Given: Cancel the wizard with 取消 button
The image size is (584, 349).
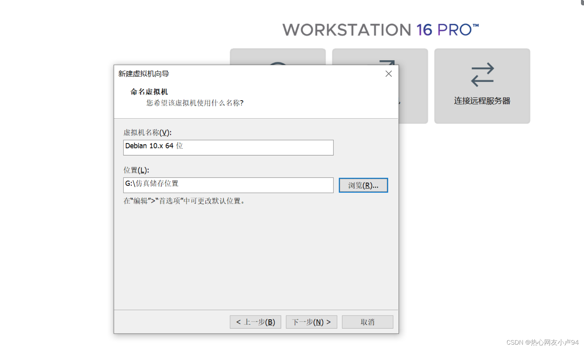Looking at the screenshot, I should pyautogui.click(x=367, y=322).
